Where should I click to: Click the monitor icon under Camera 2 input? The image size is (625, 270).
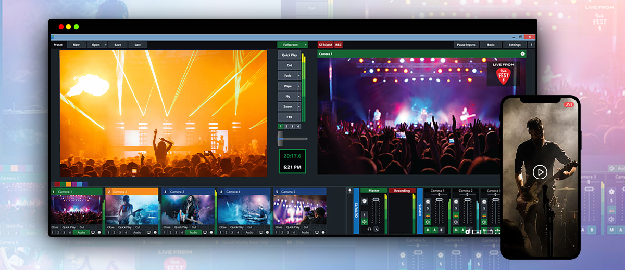(x=149, y=232)
